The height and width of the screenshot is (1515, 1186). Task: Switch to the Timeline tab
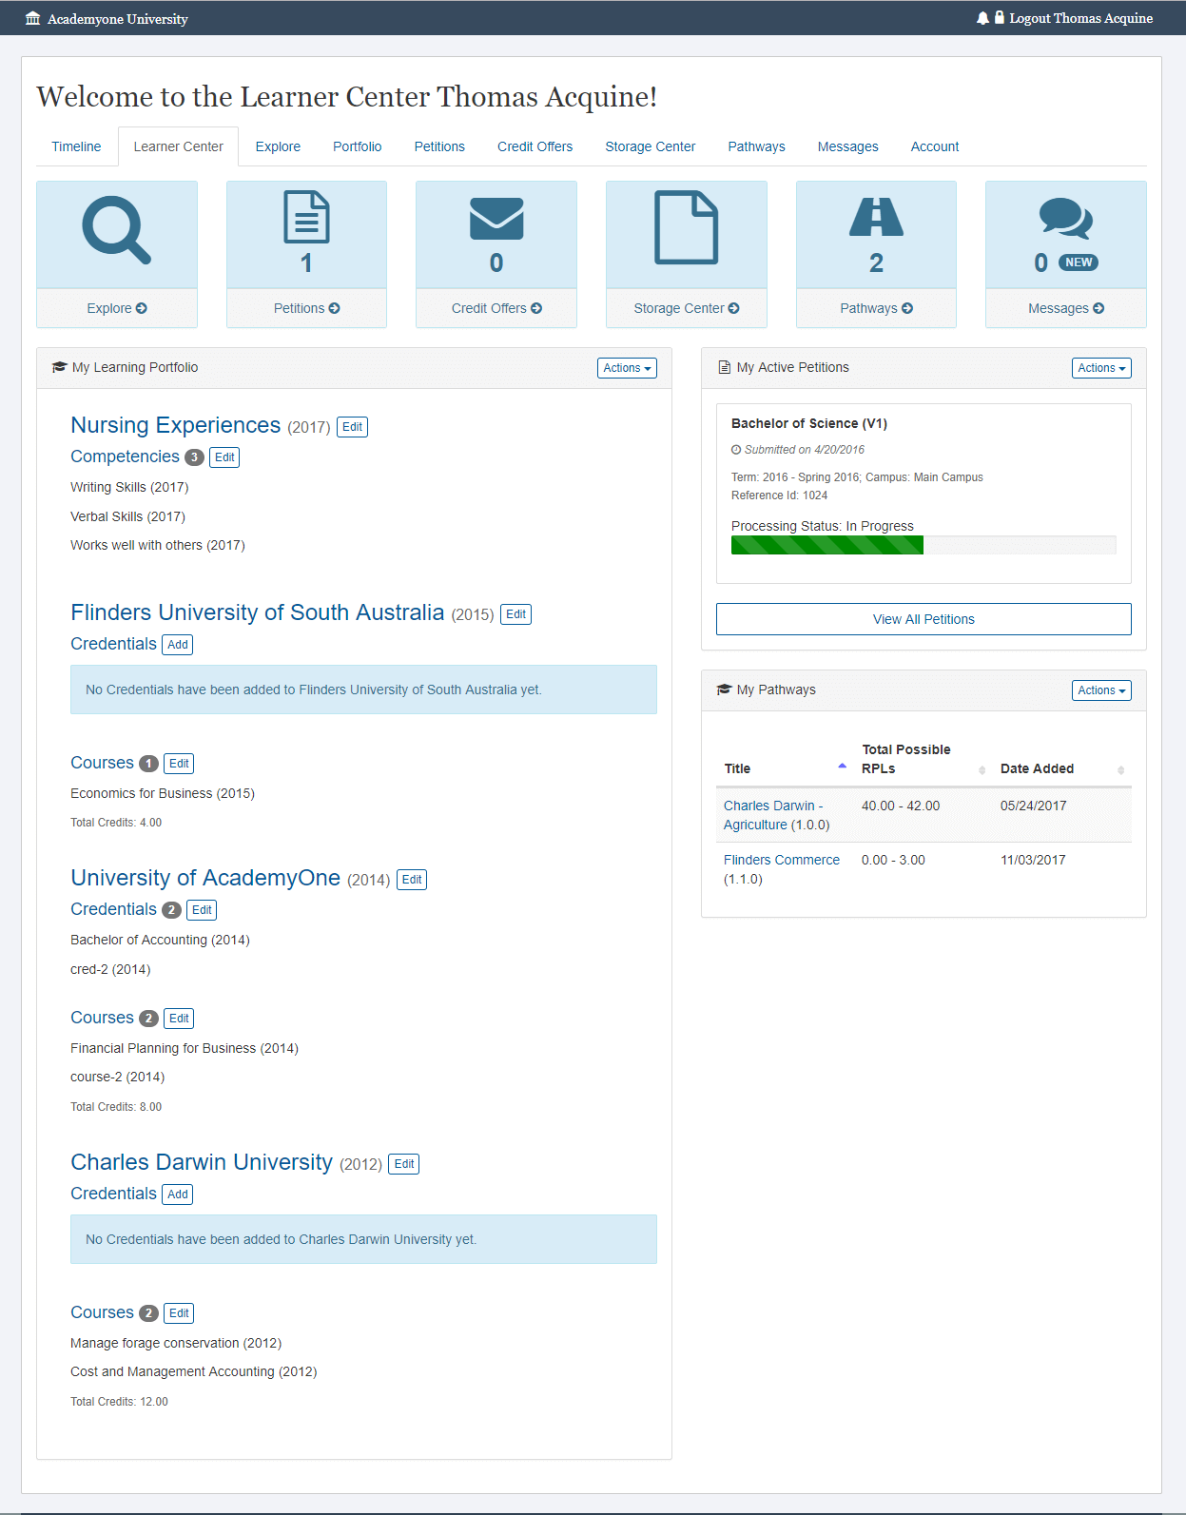point(76,146)
